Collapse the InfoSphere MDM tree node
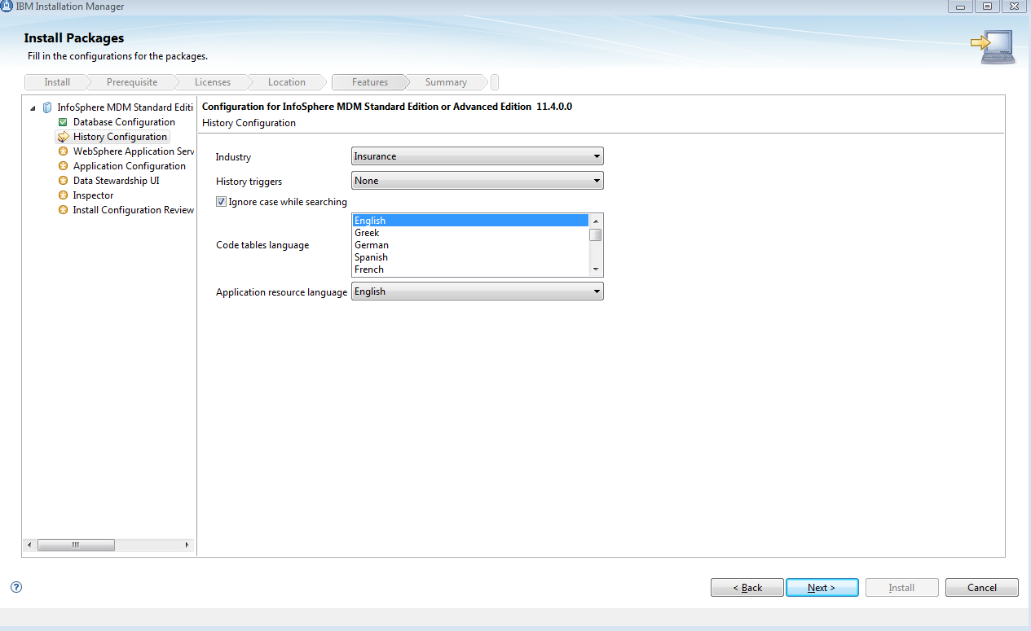The height and width of the screenshot is (631, 1031). 33,108
